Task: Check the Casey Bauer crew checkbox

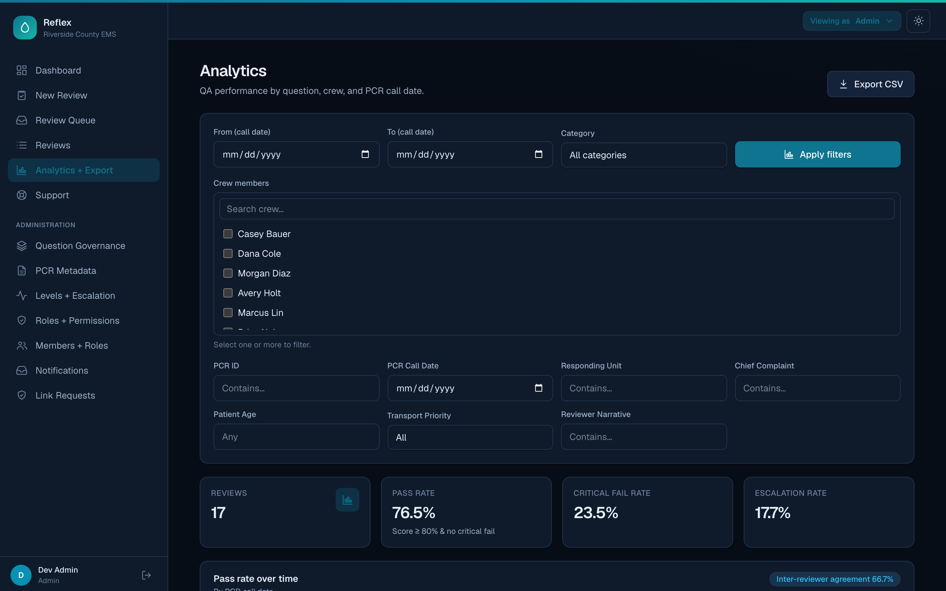Action: [228, 234]
